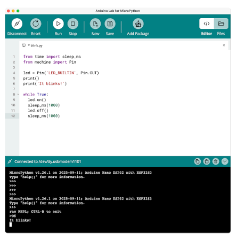Reset the board with Reset icon
The width and height of the screenshot is (236, 241).
36,24
